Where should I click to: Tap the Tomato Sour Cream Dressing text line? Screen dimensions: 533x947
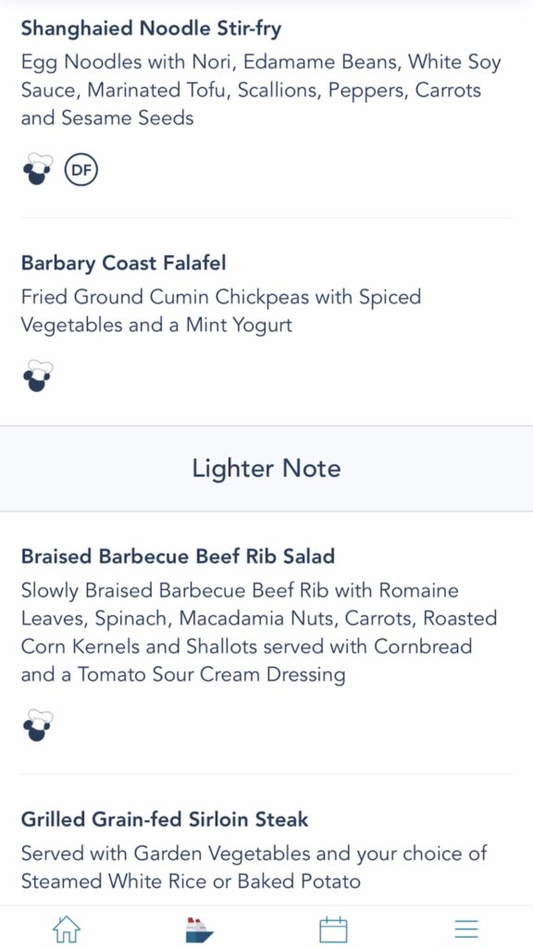[183, 674]
